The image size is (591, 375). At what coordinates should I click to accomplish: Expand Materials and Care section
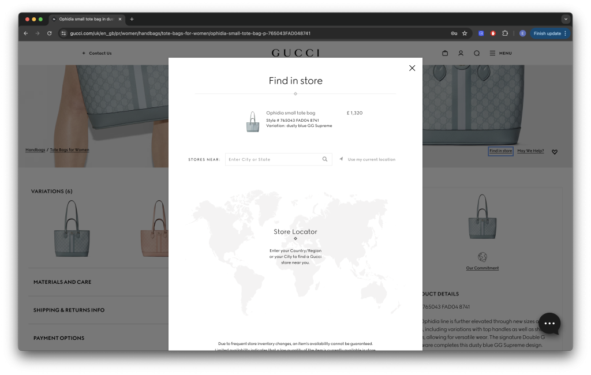point(62,282)
